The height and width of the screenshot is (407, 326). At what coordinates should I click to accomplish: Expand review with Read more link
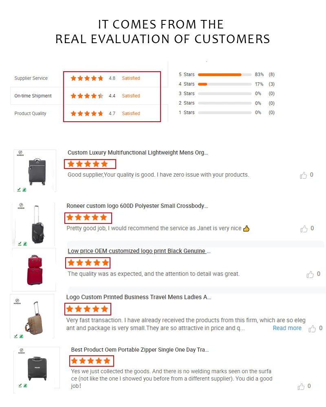pyautogui.click(x=287, y=328)
